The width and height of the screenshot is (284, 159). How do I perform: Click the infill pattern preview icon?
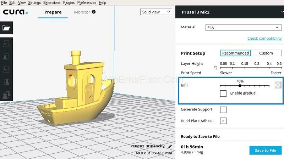pyautogui.click(x=278, y=85)
